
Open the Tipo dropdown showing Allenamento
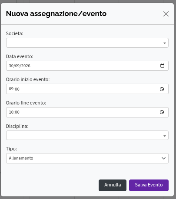(87, 158)
